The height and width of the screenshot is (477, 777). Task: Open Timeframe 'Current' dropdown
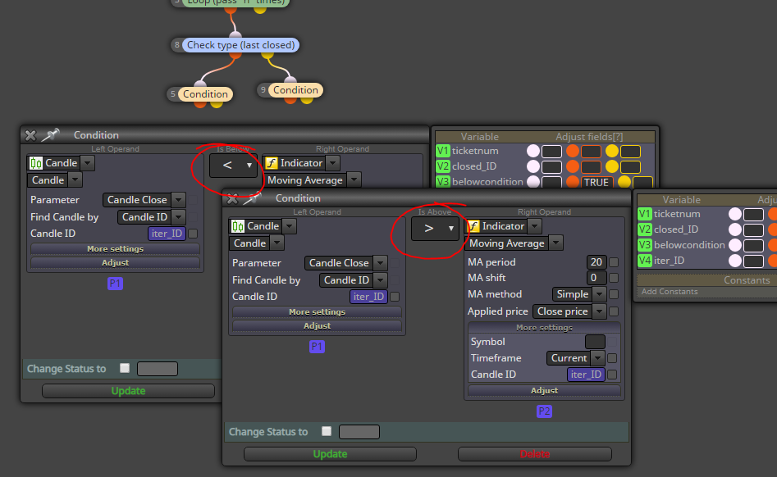[575, 358]
